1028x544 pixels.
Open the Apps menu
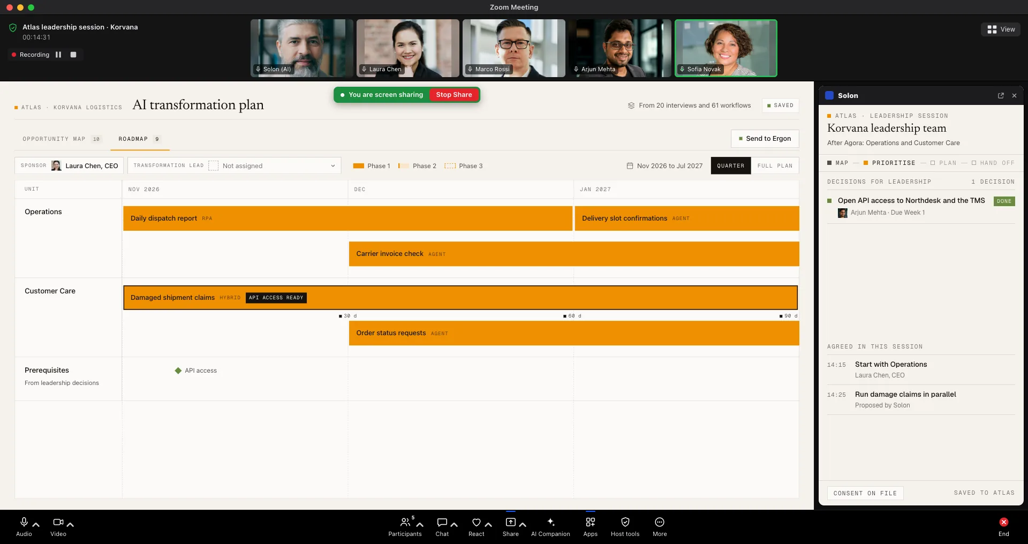click(x=590, y=526)
